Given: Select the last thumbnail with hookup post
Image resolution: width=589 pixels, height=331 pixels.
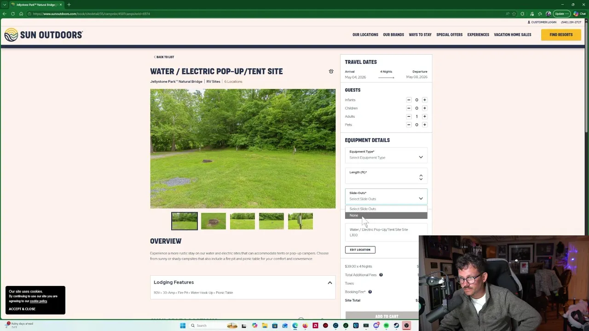Looking at the screenshot, I should coord(300,221).
